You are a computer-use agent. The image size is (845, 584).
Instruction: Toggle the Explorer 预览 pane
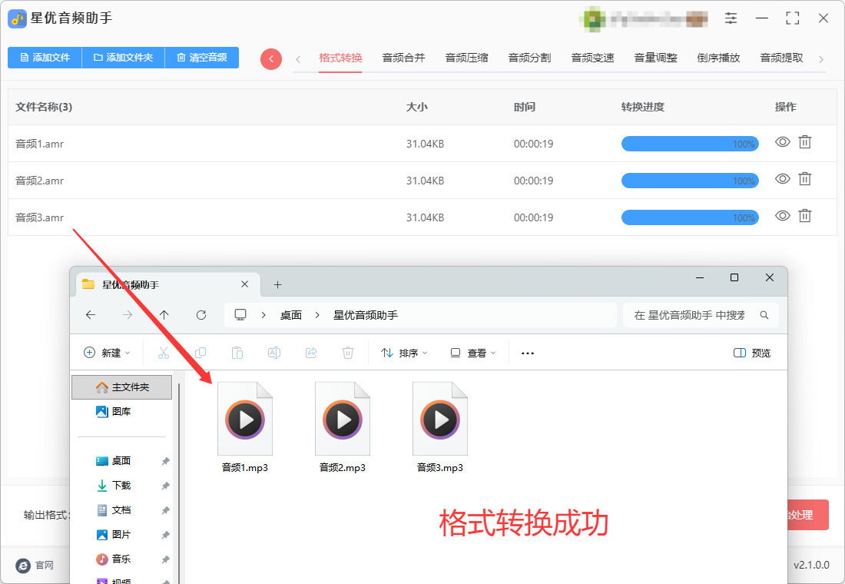coord(752,353)
